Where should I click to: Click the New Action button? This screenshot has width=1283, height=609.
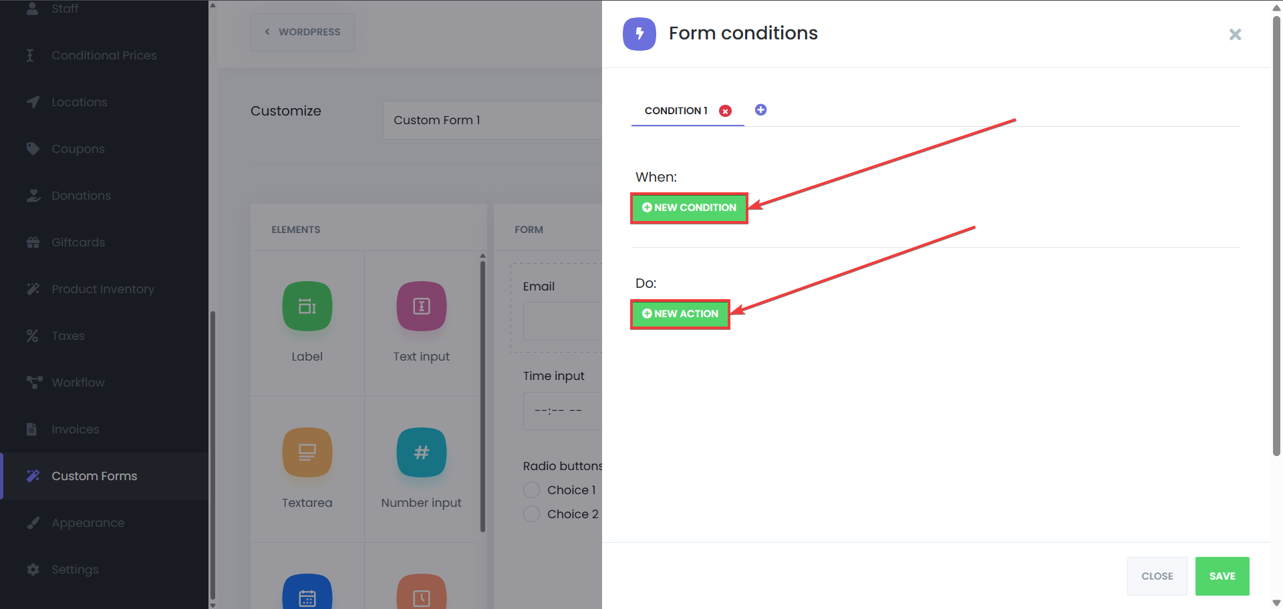coord(680,314)
